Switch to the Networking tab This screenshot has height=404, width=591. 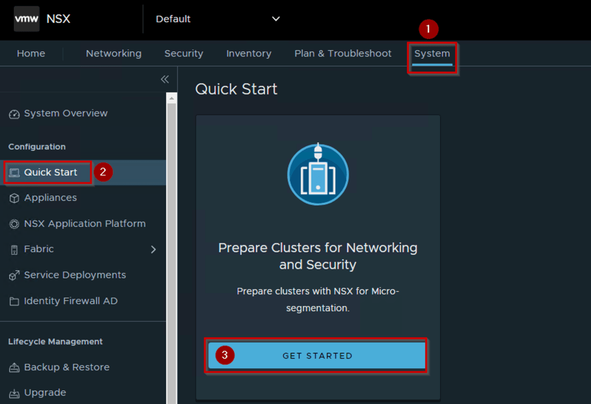click(x=114, y=54)
